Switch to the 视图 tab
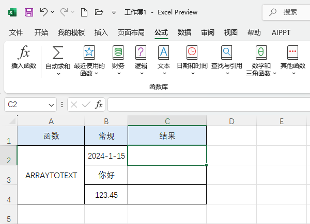This screenshot has width=310, height=224. coord(231,32)
